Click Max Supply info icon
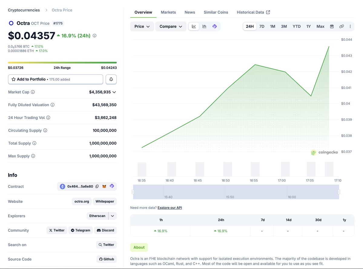Screen dimensions: 363x269 [x=33, y=156]
